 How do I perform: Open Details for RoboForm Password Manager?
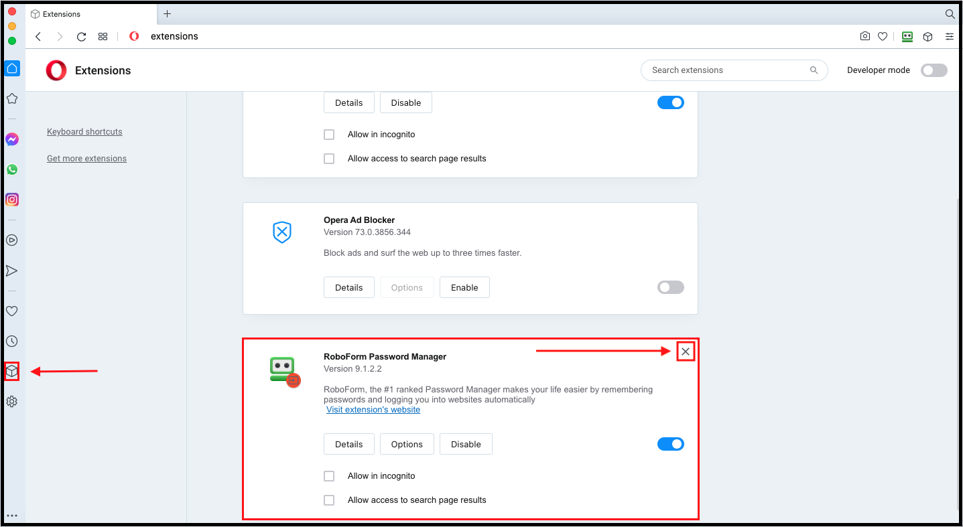349,444
